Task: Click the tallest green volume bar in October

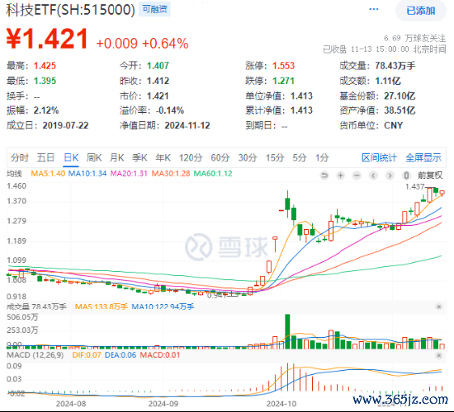Action: pyautogui.click(x=287, y=331)
